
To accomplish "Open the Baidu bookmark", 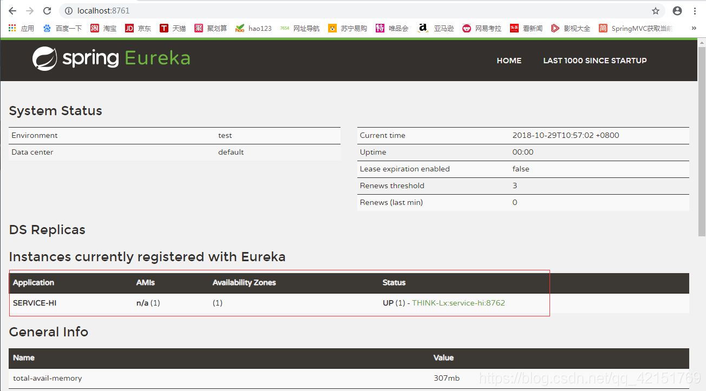I will (x=62, y=28).
